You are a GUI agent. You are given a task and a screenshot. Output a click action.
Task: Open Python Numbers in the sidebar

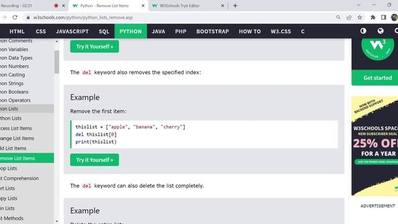[x=27, y=67]
